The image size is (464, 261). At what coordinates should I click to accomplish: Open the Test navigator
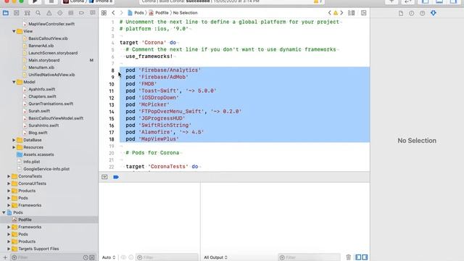pos(60,13)
